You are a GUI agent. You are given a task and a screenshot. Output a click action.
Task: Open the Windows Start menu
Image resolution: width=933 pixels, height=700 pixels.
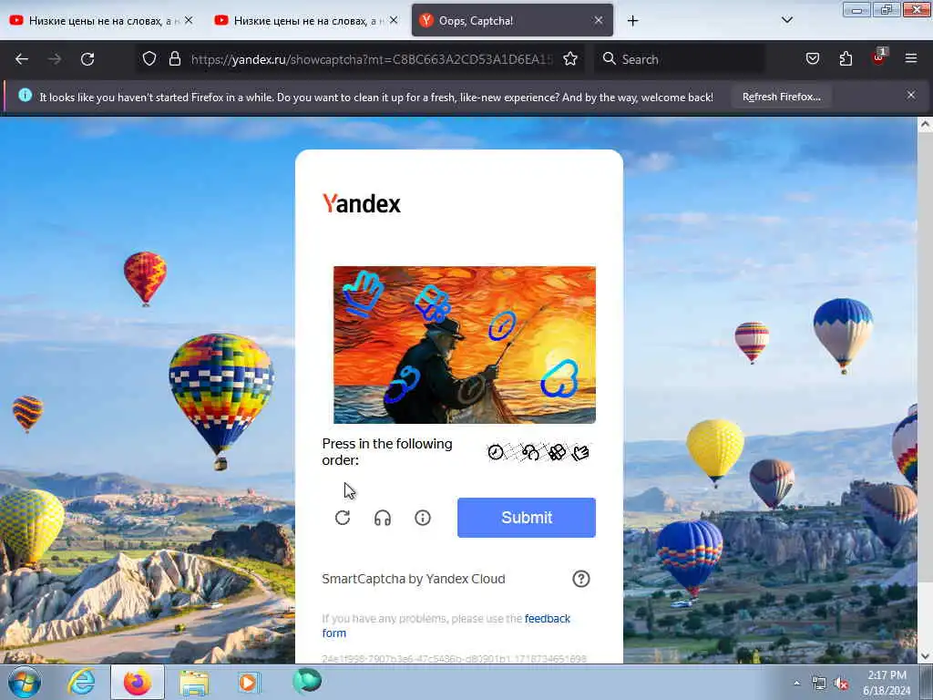25,682
